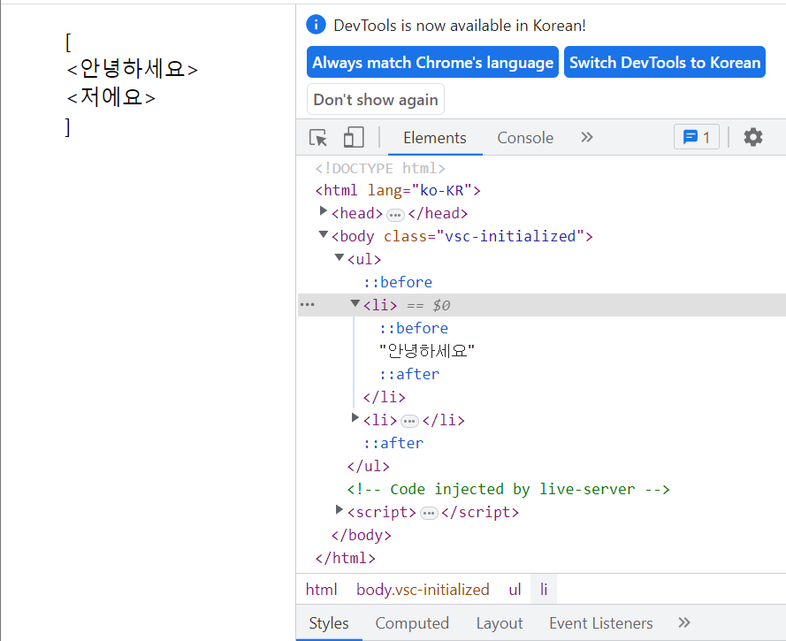Open the selected row's three-dot actions
Viewport: 786px width, 641px height.
click(307, 305)
